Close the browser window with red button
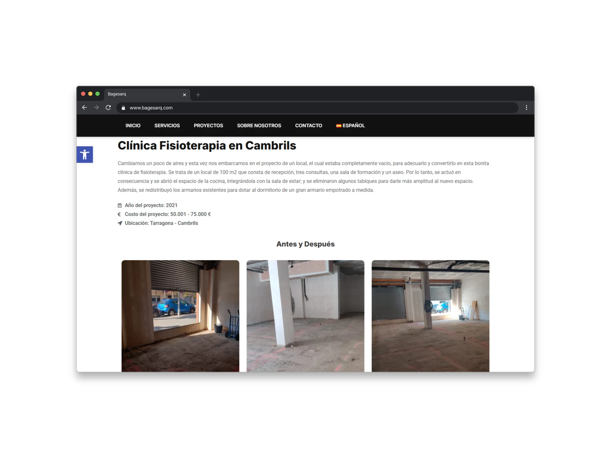 tap(83, 94)
